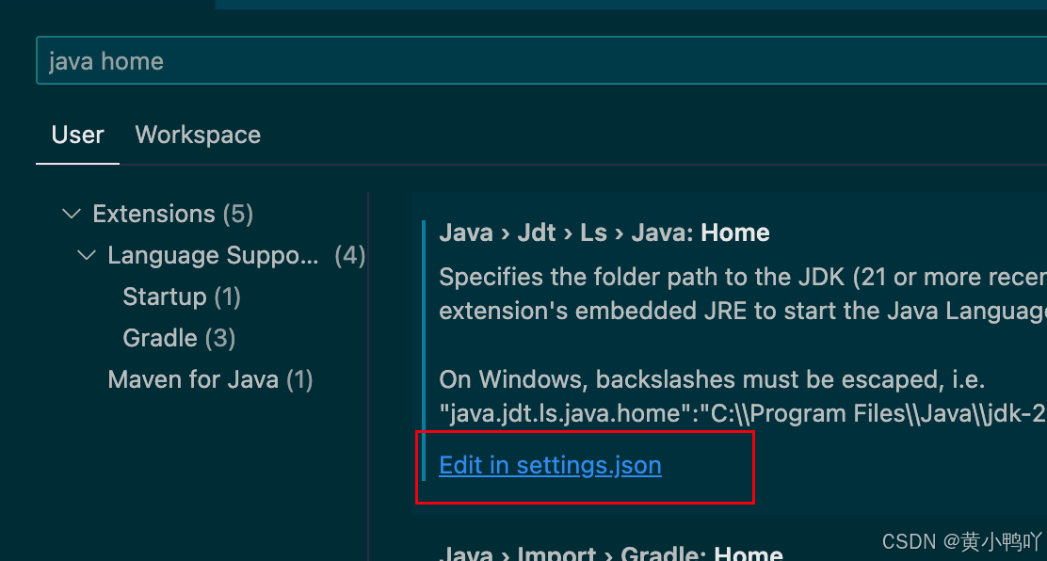Select the Startup (1) settings category
Viewport: 1047px width, 561px height.
(x=182, y=297)
